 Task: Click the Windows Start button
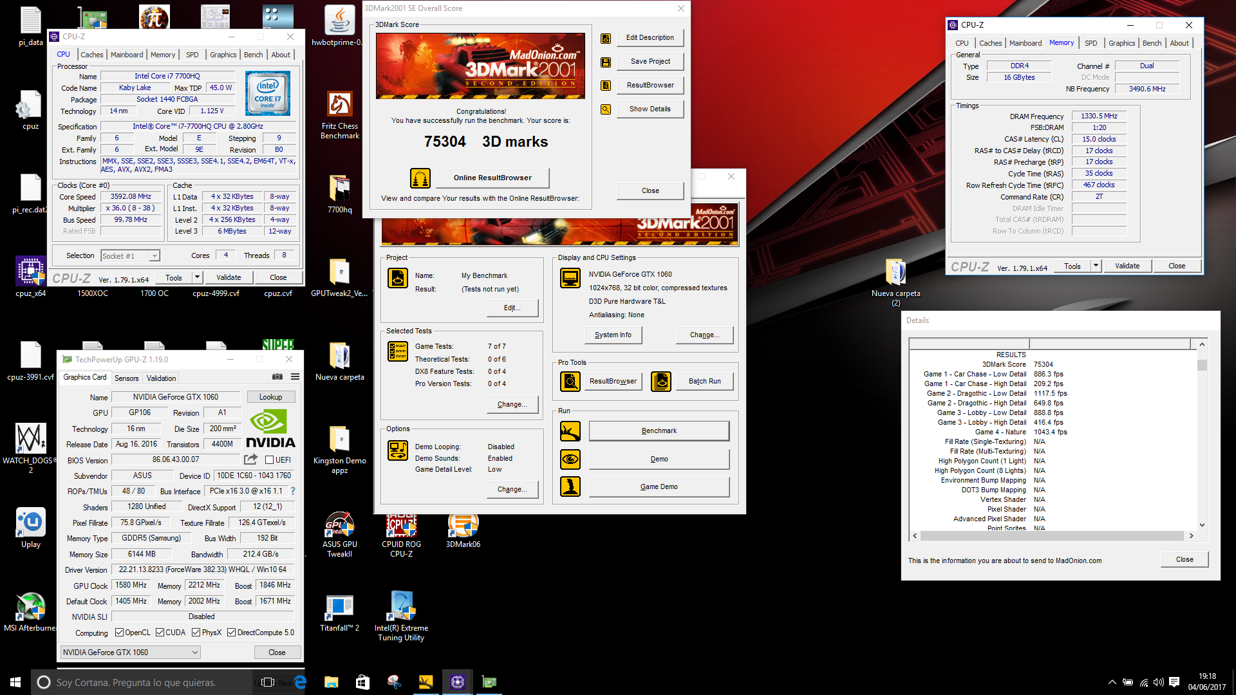pos(15,682)
